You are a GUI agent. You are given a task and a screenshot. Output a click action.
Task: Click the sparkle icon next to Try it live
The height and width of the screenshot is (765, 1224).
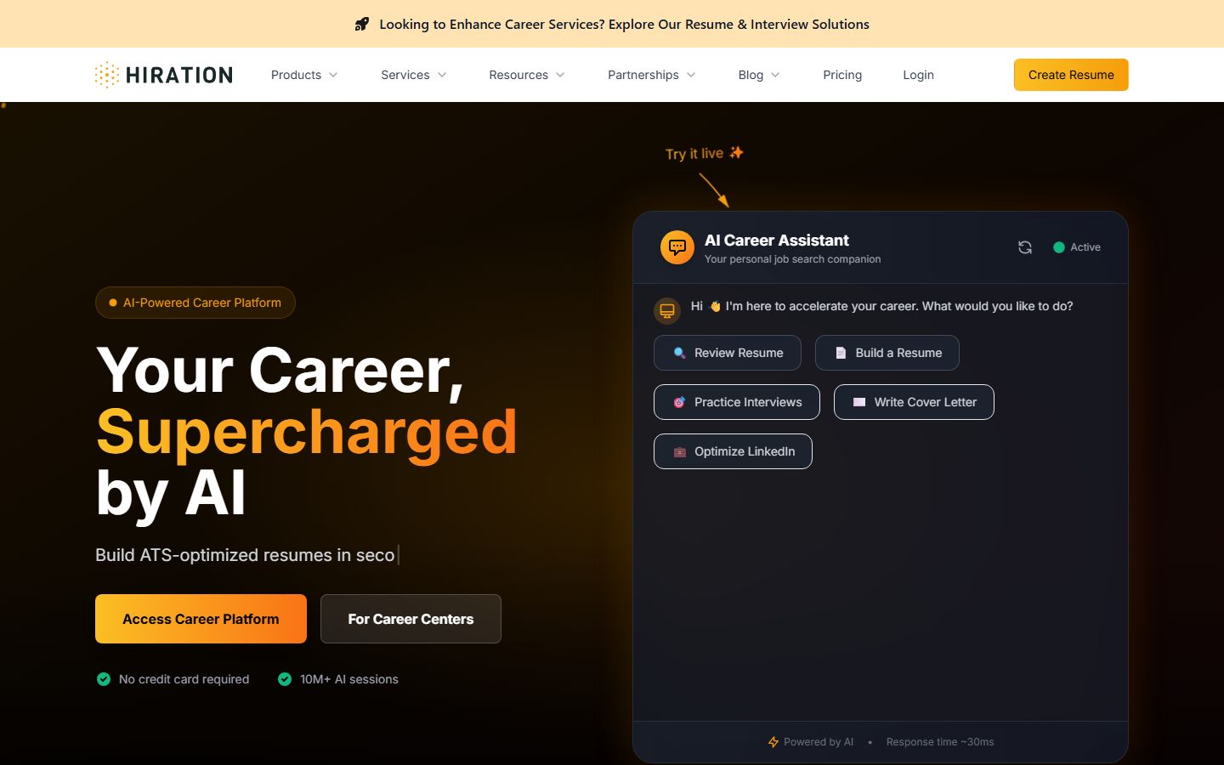pos(736,152)
